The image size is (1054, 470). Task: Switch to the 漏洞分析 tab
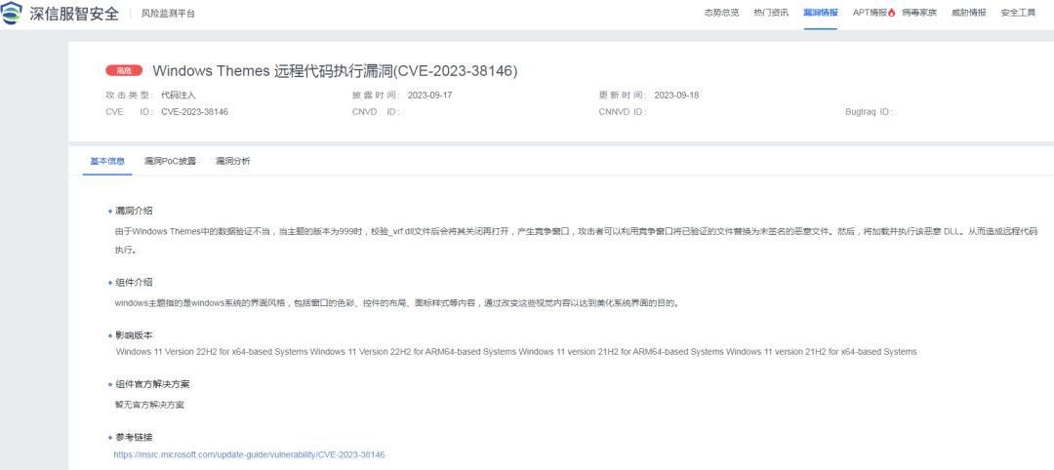(x=232, y=161)
